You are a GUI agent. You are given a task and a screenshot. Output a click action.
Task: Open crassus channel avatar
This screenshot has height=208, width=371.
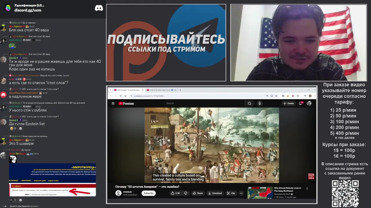coord(118,193)
